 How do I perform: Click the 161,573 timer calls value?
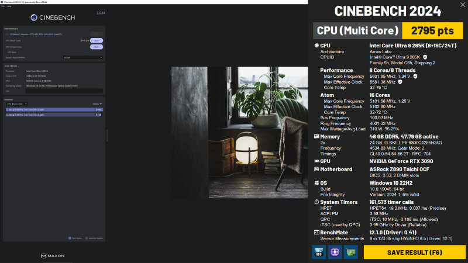coord(391,202)
